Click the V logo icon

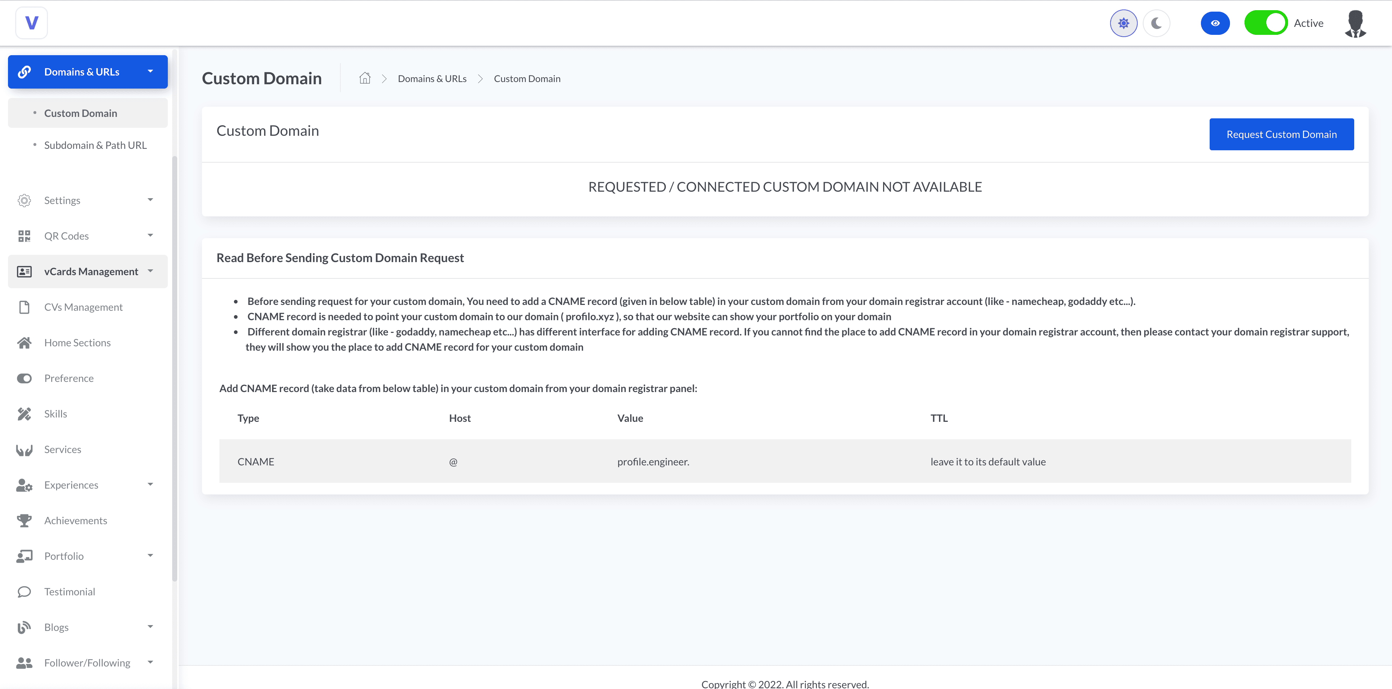pos(31,23)
